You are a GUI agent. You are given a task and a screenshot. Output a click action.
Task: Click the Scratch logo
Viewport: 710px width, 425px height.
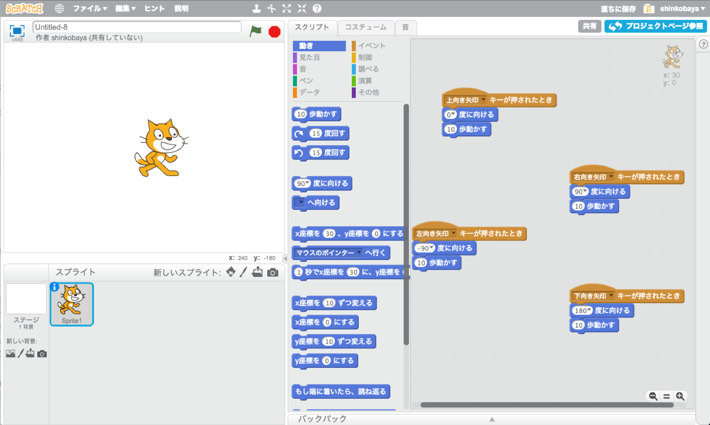[x=24, y=8]
